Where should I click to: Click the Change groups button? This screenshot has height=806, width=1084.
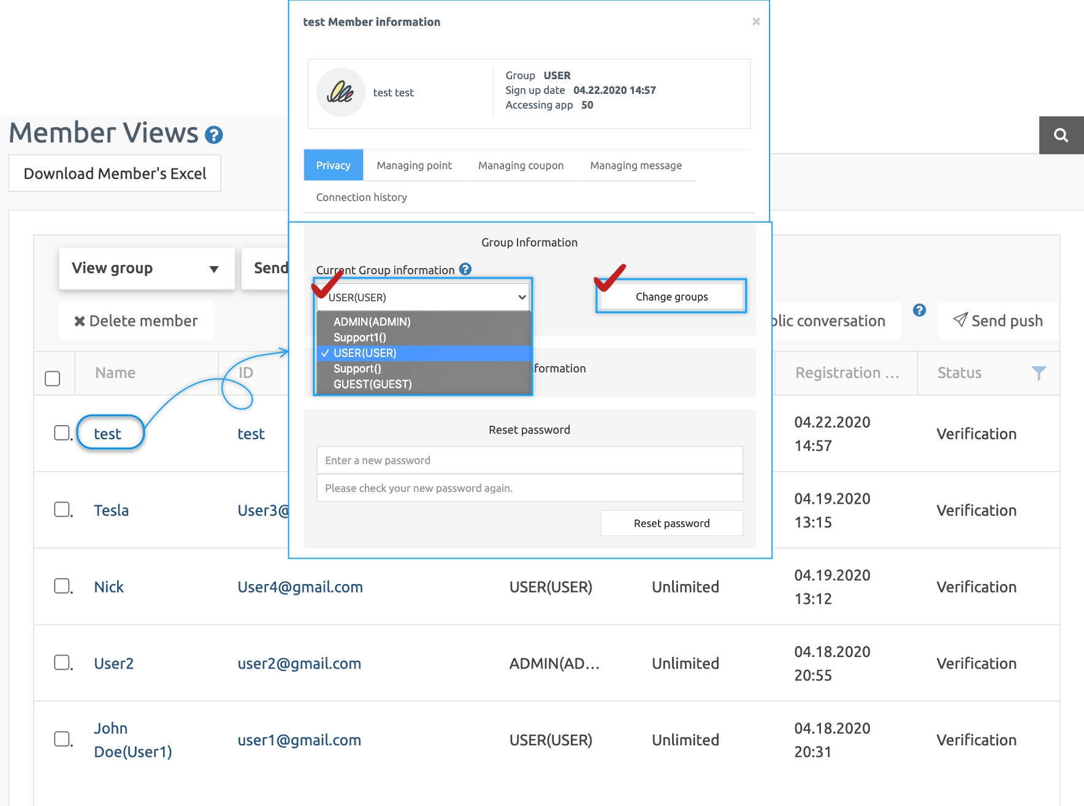671,297
